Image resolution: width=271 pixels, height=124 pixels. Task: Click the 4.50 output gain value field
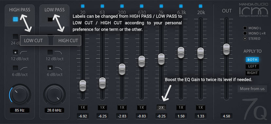click(x=226, y=116)
